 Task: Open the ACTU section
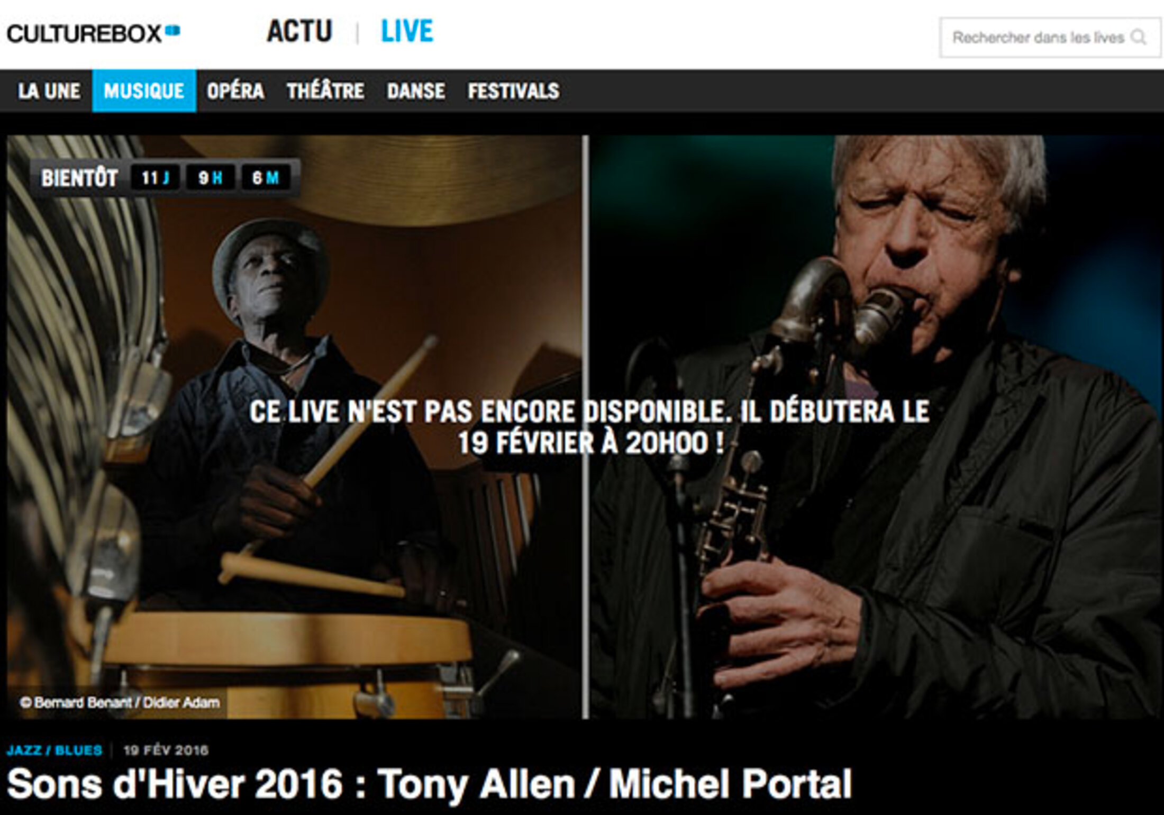click(x=299, y=31)
